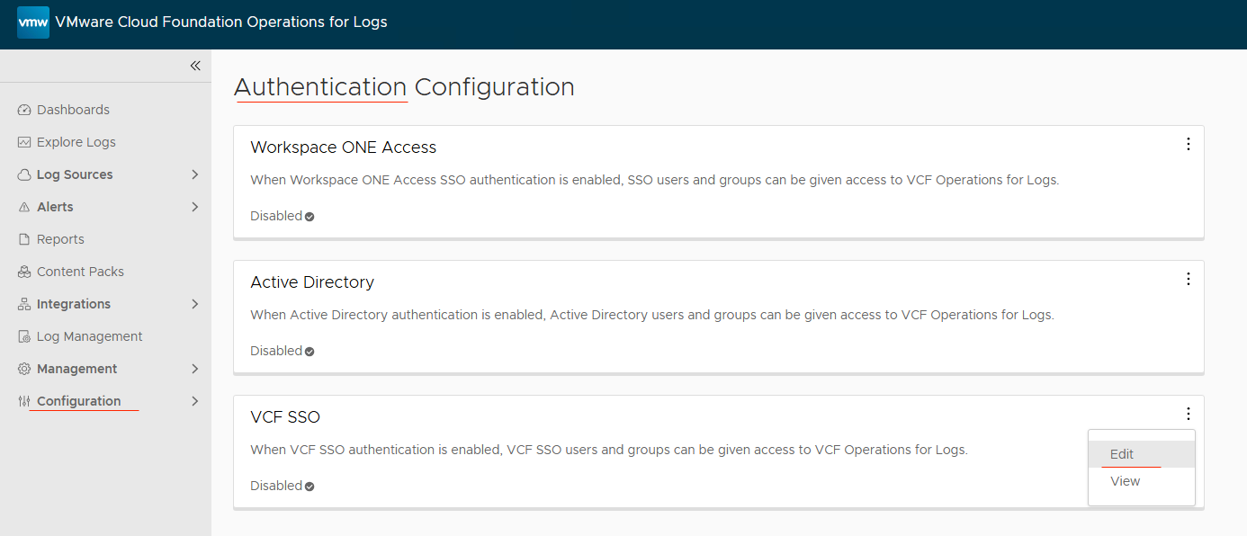Viewport: 1247px width, 536px height.
Task: Collapse the sidebar with double-chevron icon
Action: (195, 66)
